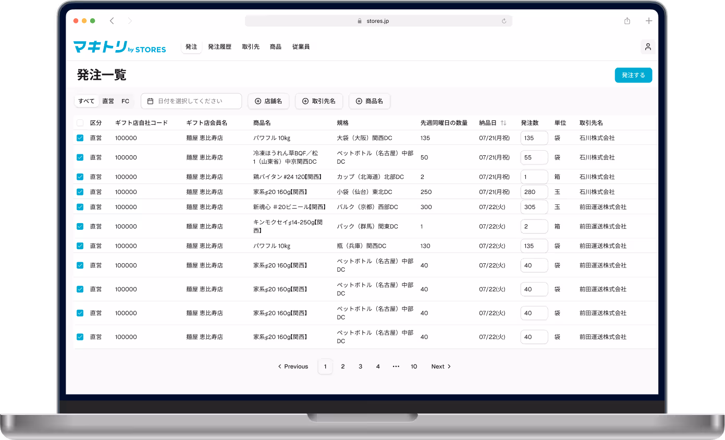Open 取引先名 filter
This screenshot has width=725, height=440.
click(x=319, y=101)
